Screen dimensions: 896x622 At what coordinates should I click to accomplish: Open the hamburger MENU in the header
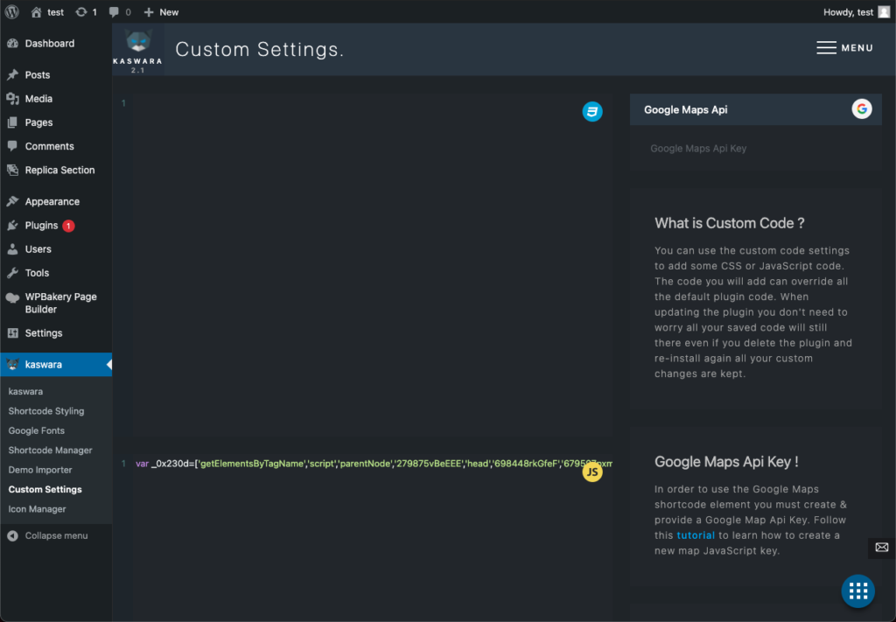point(844,48)
